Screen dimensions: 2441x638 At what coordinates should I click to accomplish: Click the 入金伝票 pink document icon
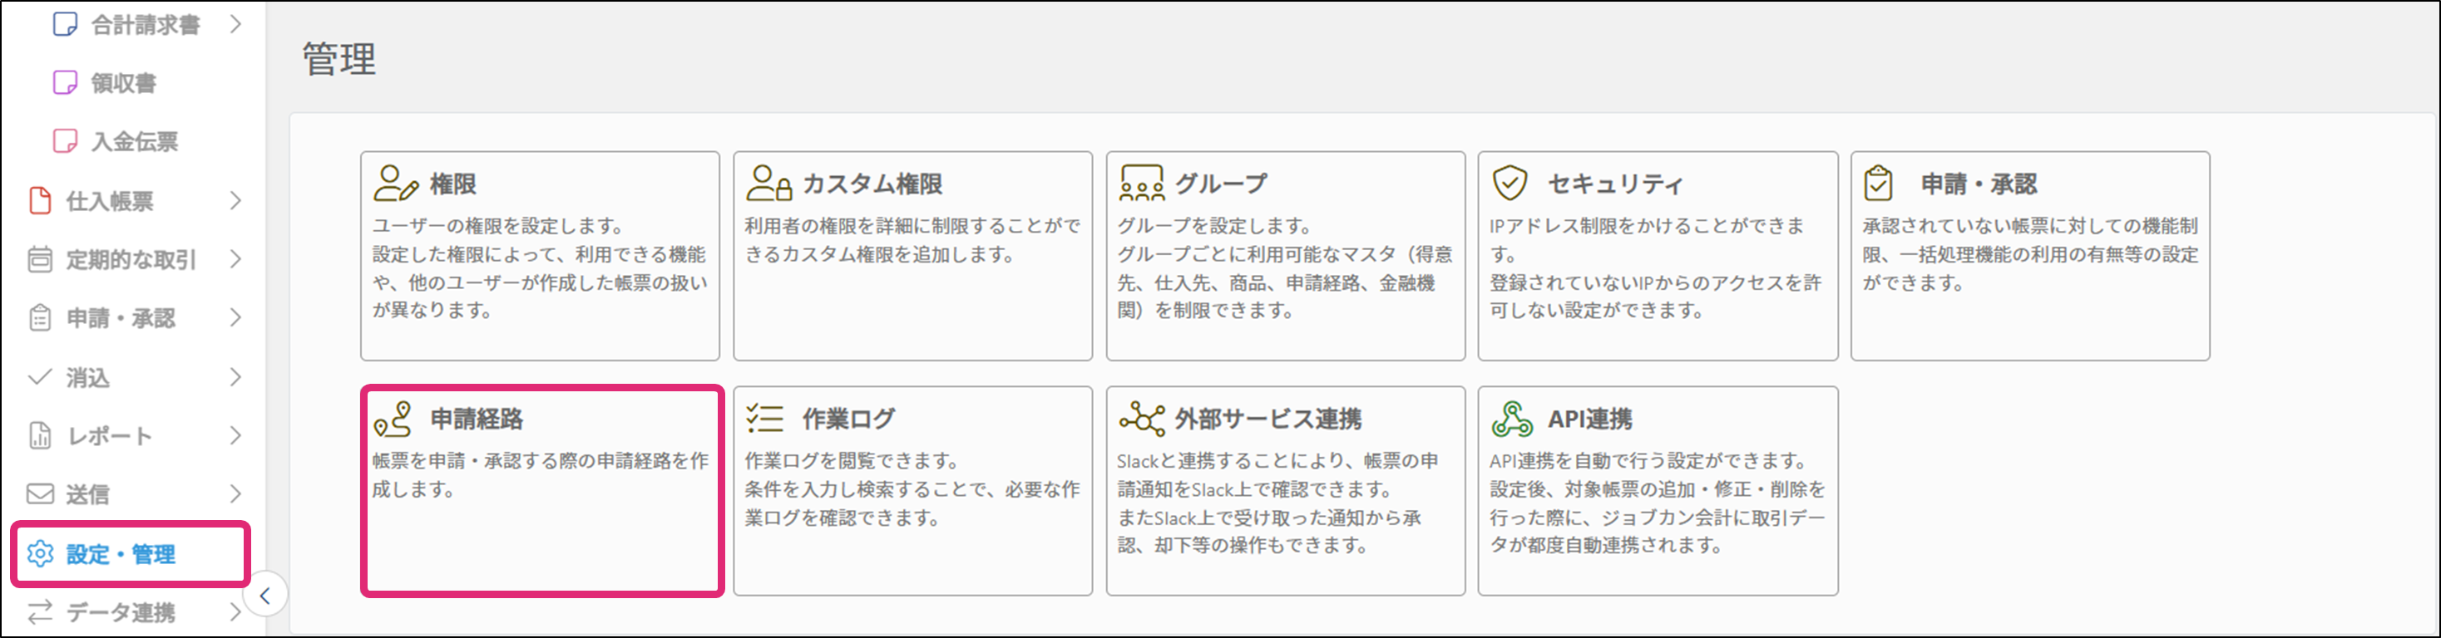click(x=66, y=141)
